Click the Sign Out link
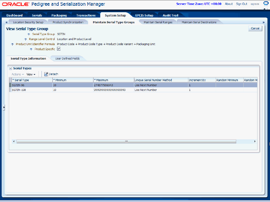The height and width of the screenshot is (202, 270). (x=241, y=4)
